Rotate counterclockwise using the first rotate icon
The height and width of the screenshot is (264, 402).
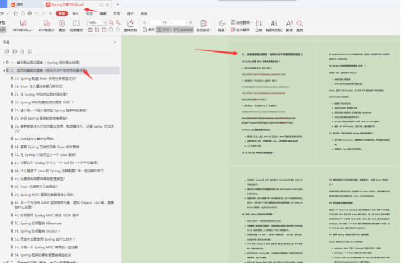pyautogui.click(x=111, y=30)
